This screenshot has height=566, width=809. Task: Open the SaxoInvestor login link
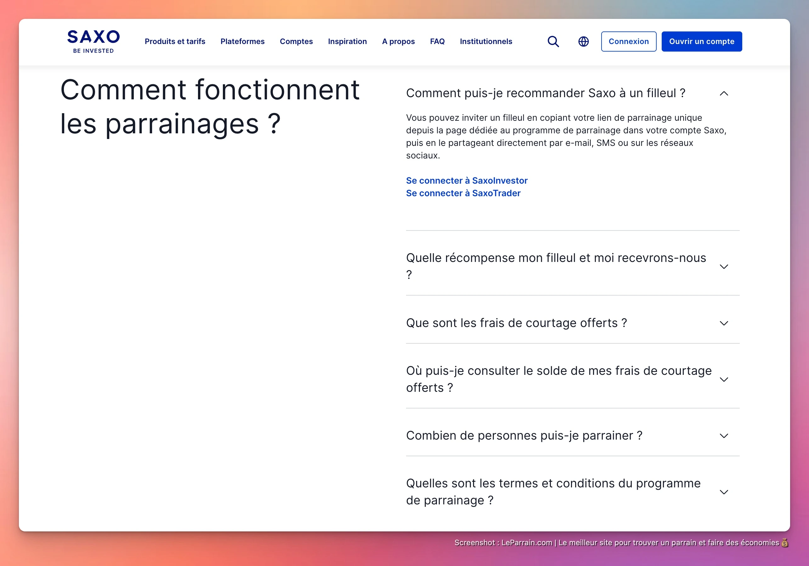point(467,180)
